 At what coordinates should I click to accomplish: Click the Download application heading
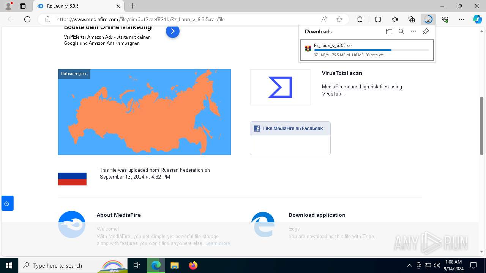(x=317, y=215)
